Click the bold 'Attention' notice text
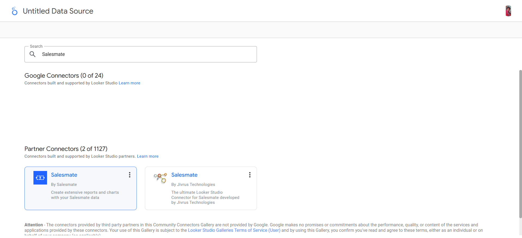The height and width of the screenshot is (238, 522). click(34, 225)
